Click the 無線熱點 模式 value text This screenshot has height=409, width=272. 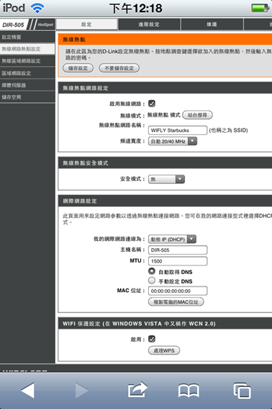[x=164, y=115]
